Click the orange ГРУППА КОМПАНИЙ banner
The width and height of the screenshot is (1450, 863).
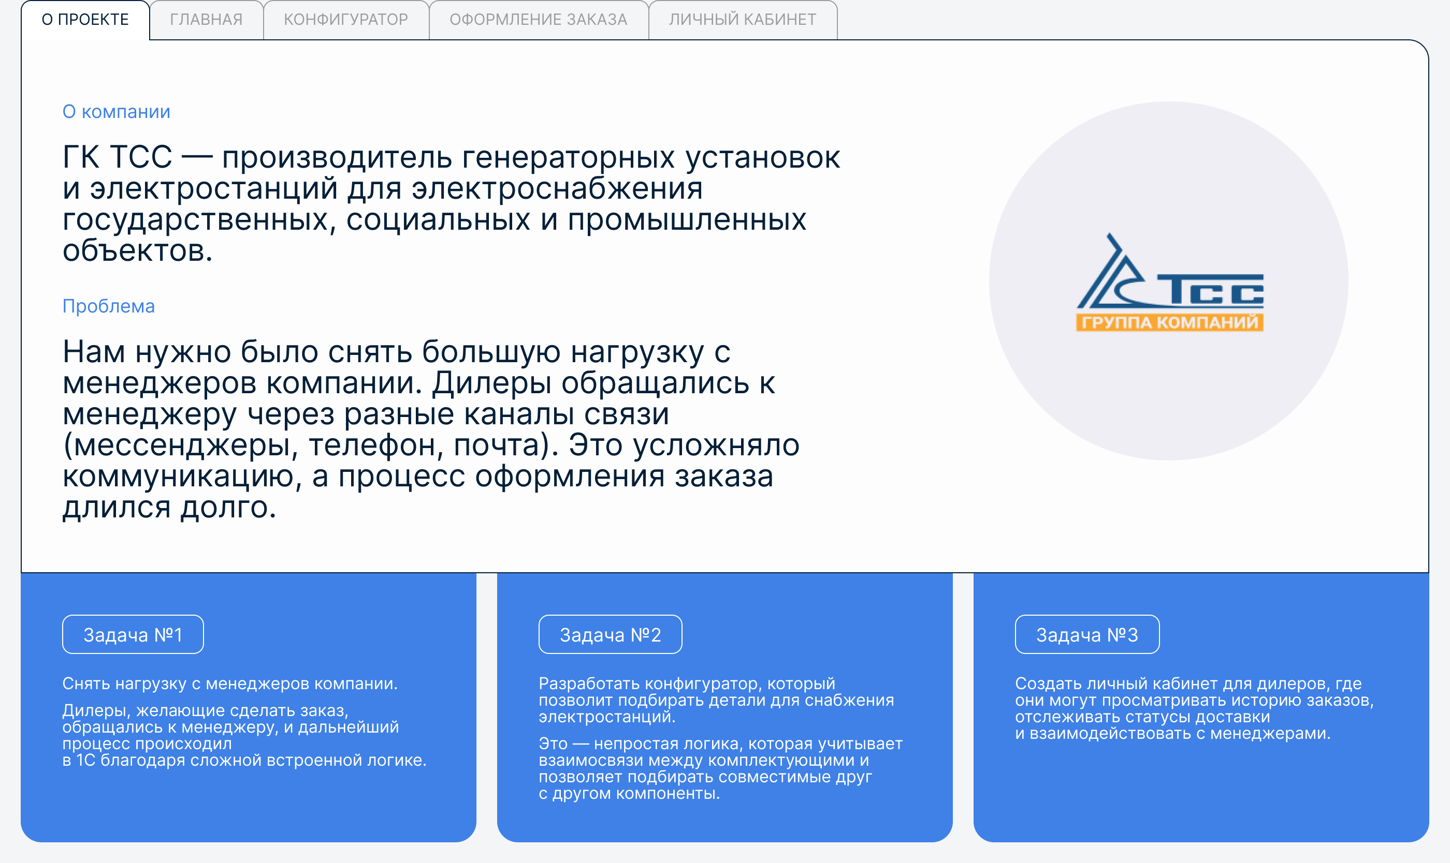pyautogui.click(x=1169, y=322)
